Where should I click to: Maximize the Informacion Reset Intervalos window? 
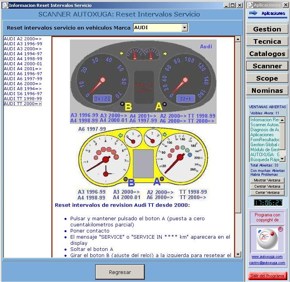[233, 5]
